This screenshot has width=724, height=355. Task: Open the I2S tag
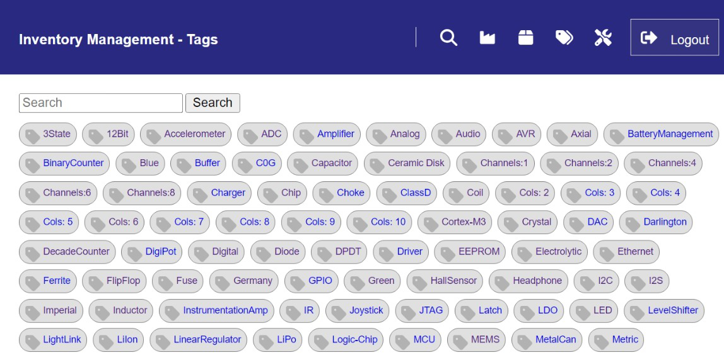point(646,281)
